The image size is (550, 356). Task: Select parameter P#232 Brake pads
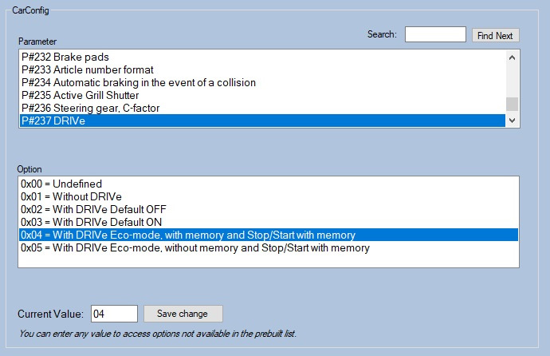(x=65, y=57)
